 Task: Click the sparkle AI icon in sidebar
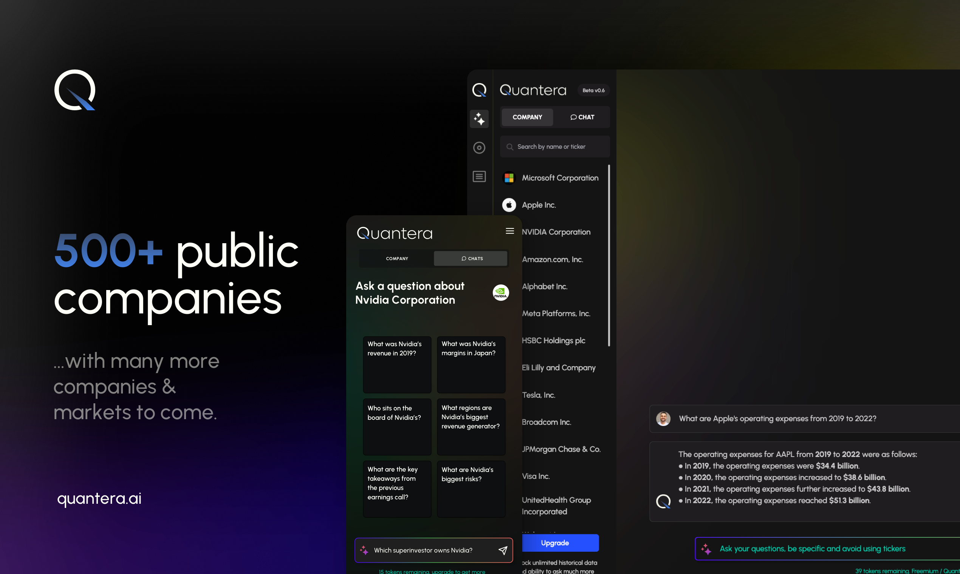pos(479,119)
